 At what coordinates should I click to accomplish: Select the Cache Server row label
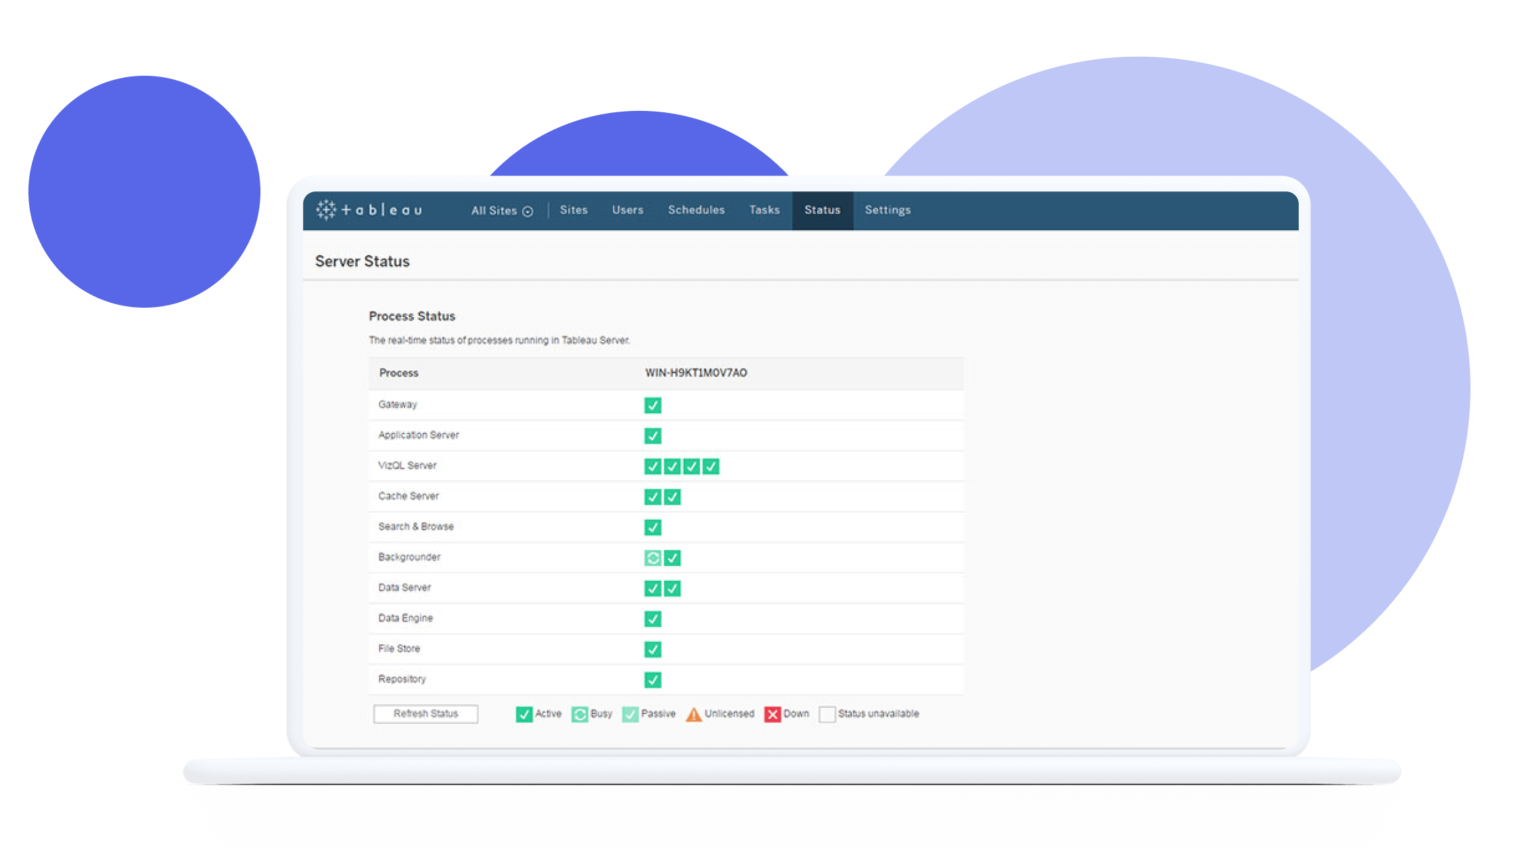[409, 496]
